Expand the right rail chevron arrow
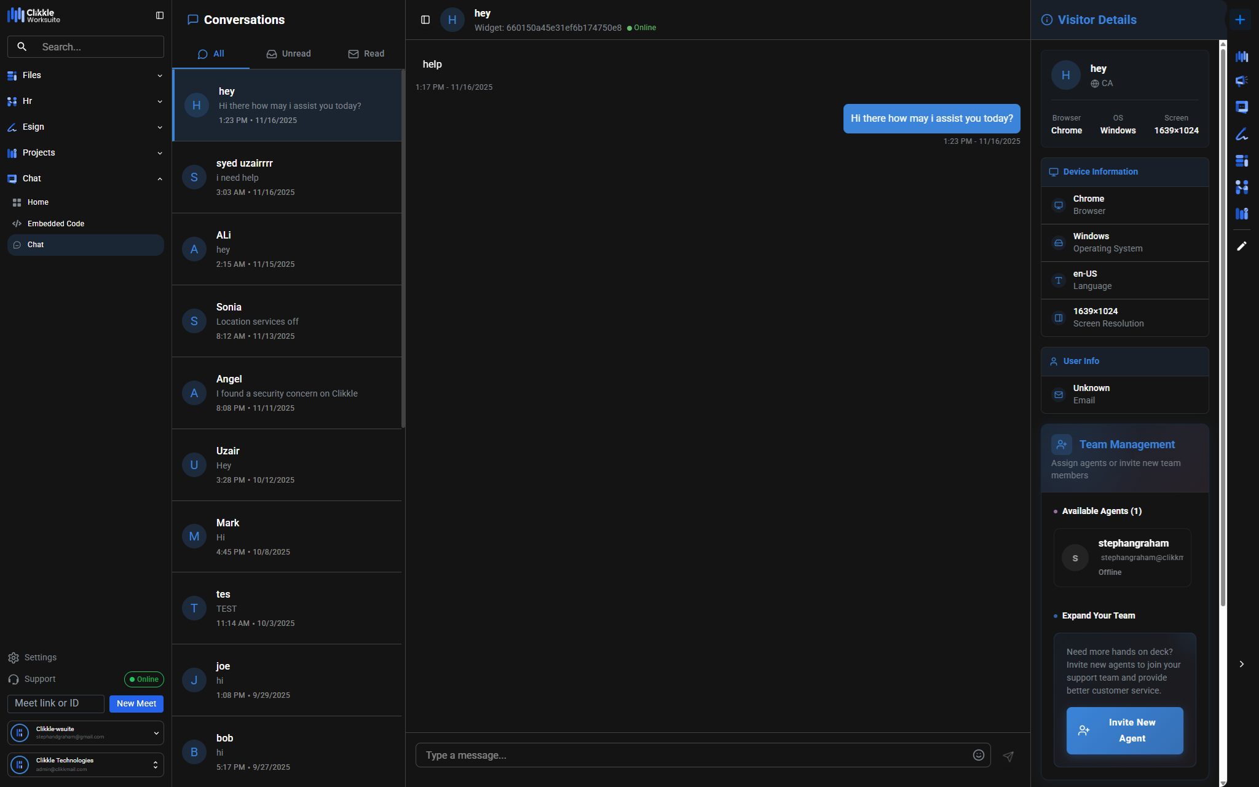1259x787 pixels. point(1242,664)
